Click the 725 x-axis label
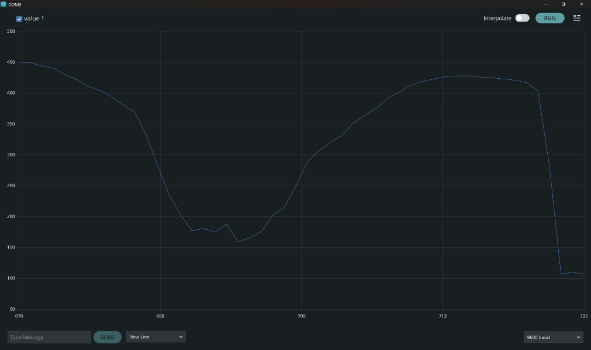 (584, 316)
